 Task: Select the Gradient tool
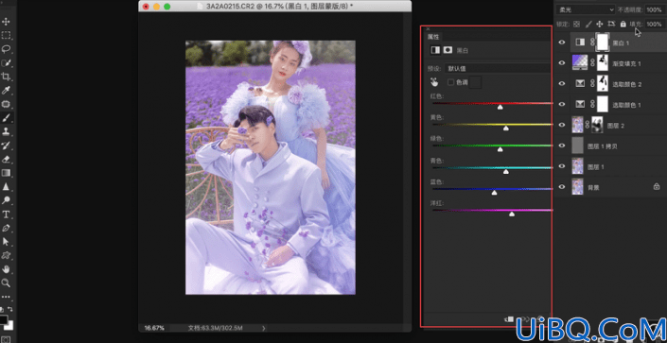click(6, 173)
